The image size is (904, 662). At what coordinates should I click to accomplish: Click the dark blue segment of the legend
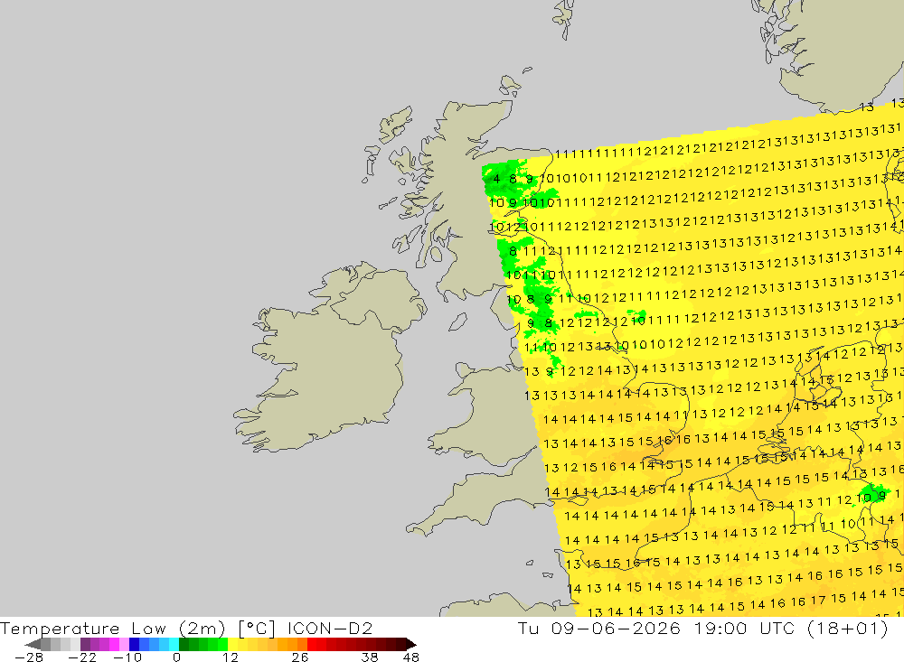[x=134, y=644]
